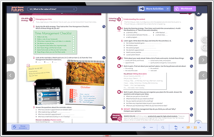Check the 'Make to-do lists' checkbox

73,37
